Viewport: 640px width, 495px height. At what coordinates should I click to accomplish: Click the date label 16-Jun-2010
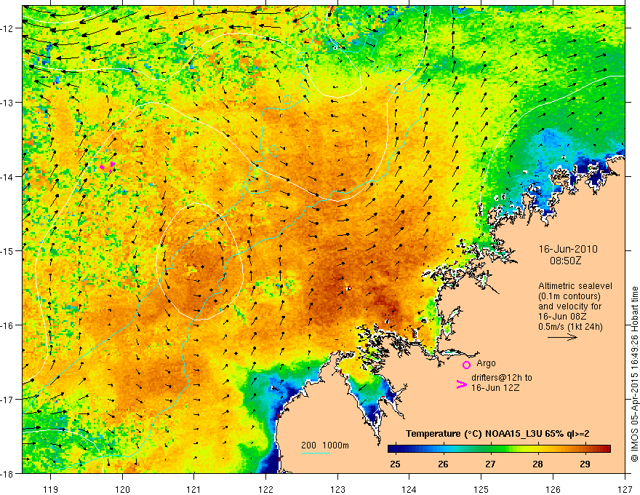coord(568,249)
